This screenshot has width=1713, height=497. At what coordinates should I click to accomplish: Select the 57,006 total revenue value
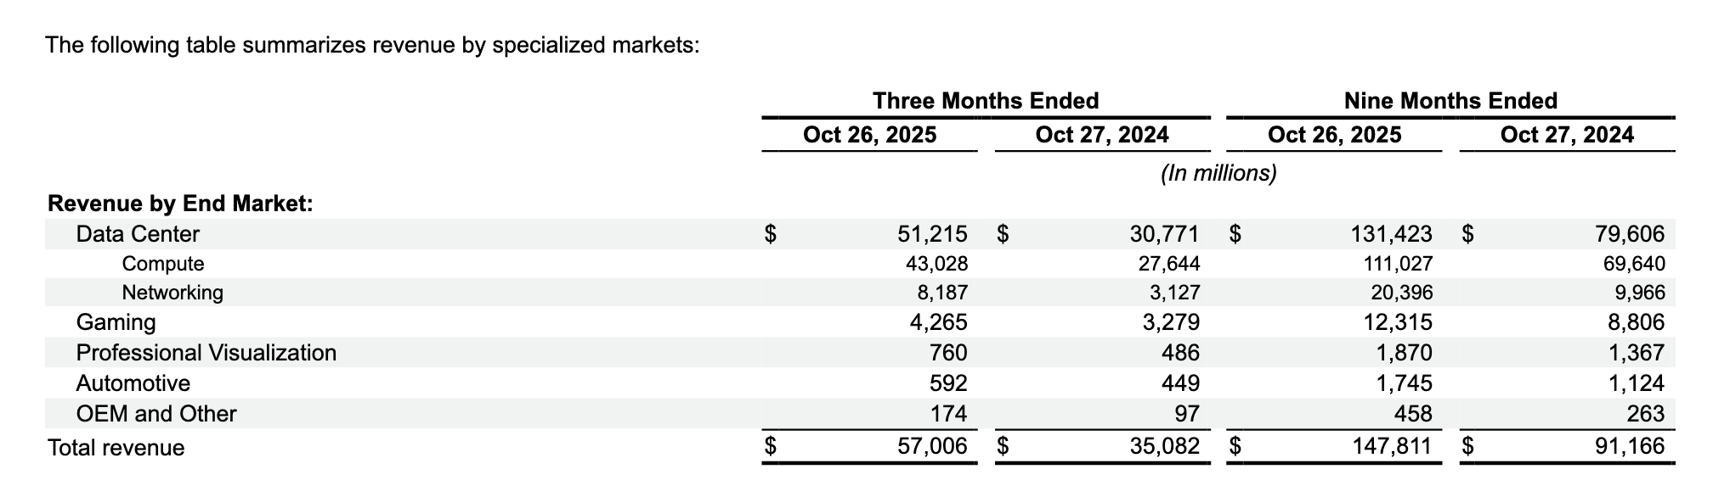932,446
